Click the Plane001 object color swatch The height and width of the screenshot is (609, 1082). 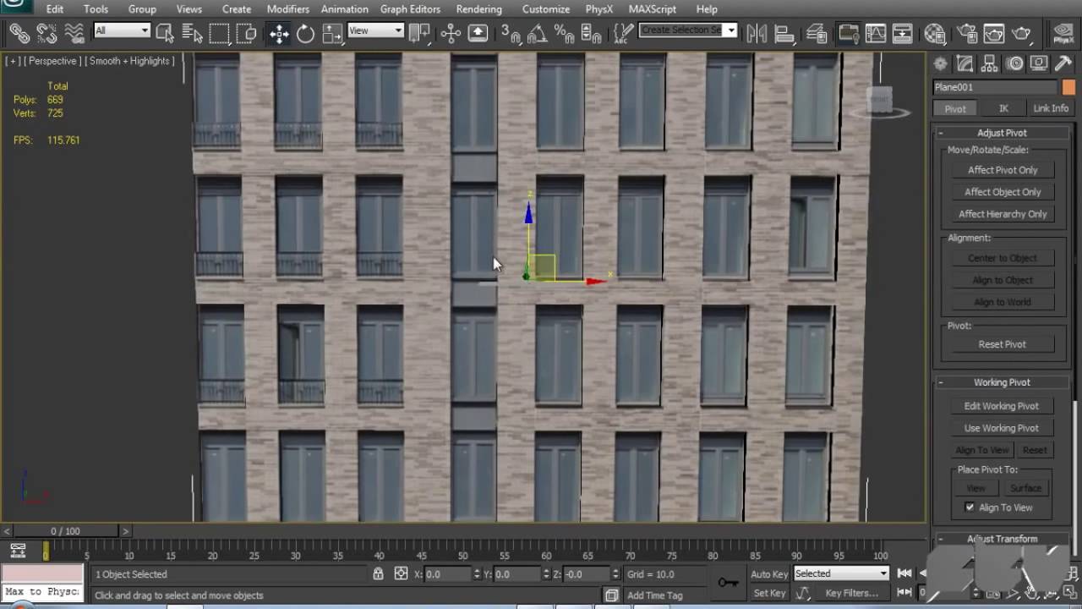coord(1068,87)
